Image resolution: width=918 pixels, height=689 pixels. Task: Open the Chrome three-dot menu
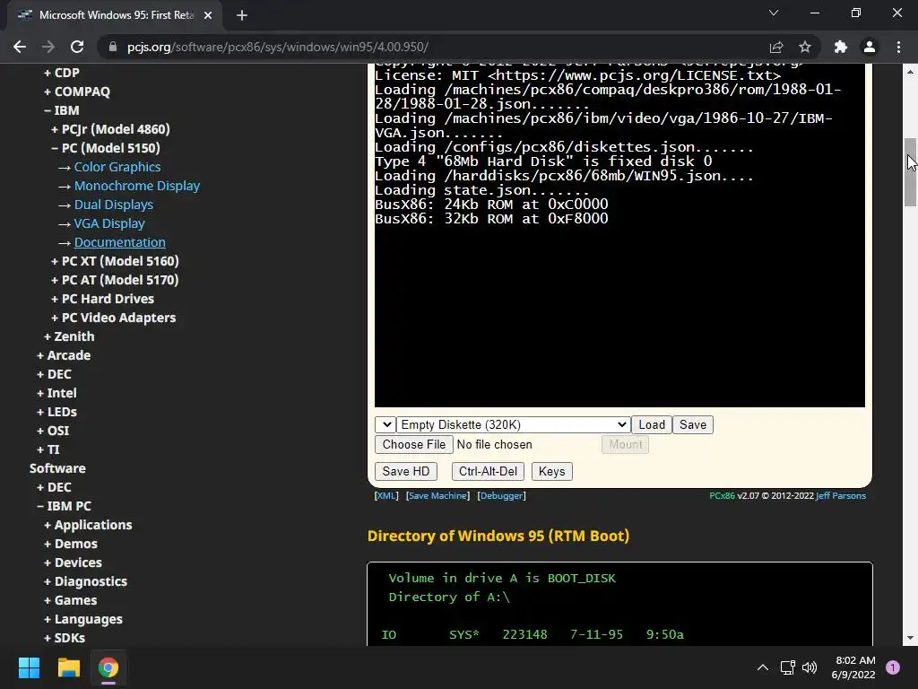coord(898,47)
